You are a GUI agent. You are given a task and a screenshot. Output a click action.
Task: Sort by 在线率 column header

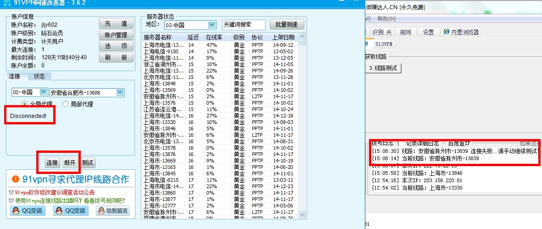point(218,37)
